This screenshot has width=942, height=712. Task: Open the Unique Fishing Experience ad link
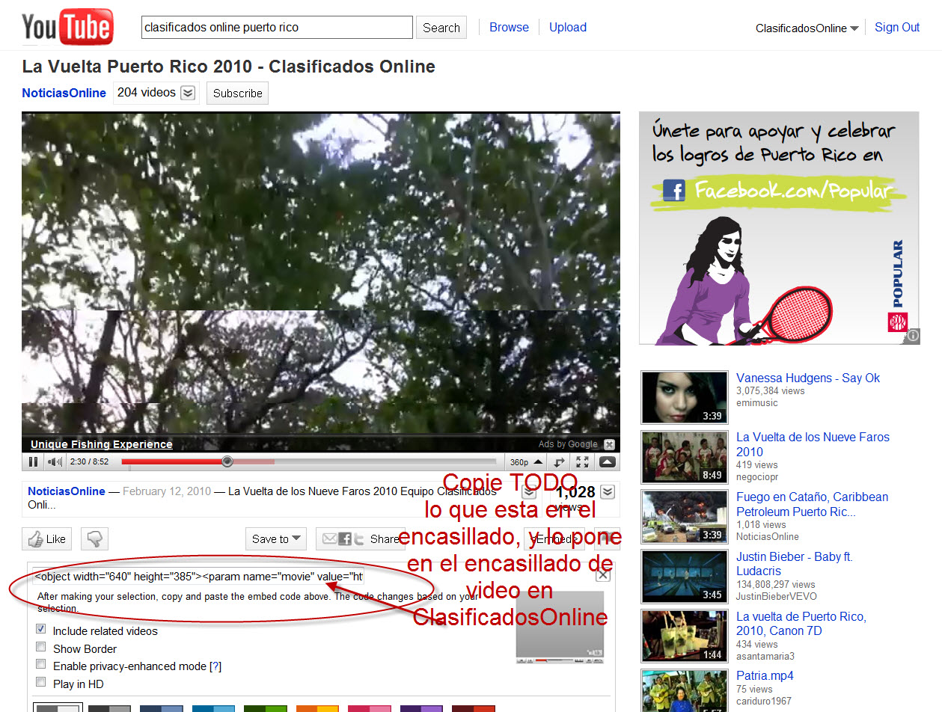tap(102, 444)
